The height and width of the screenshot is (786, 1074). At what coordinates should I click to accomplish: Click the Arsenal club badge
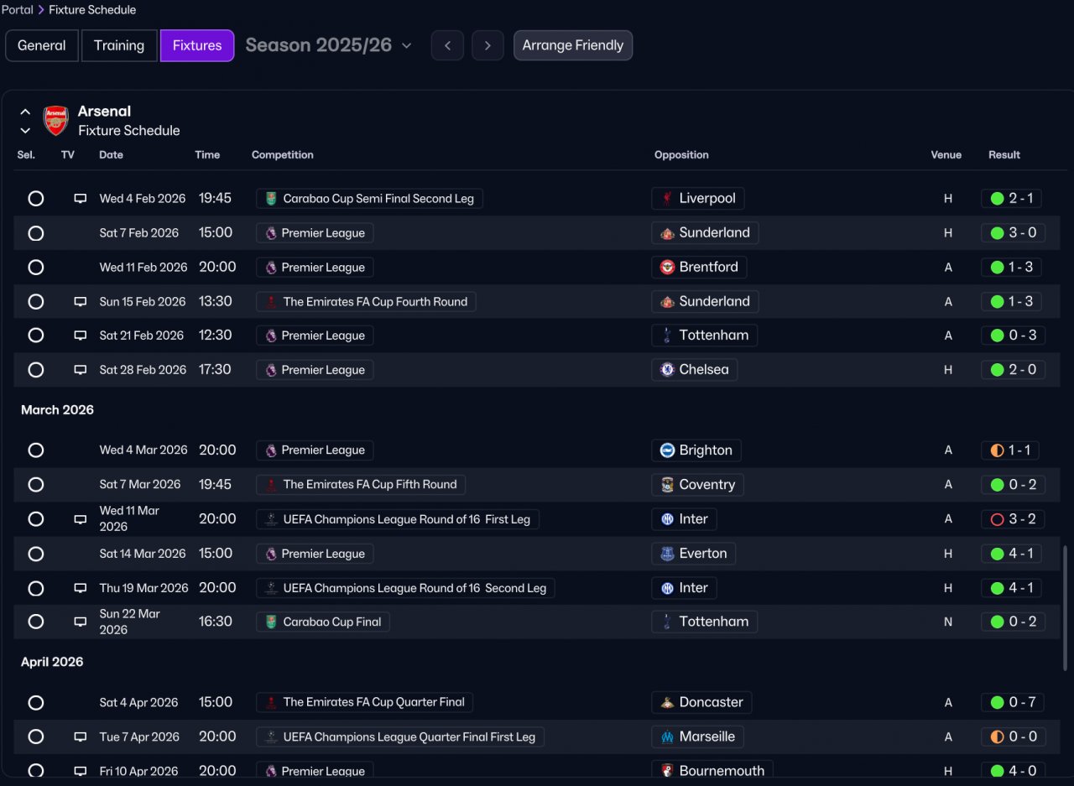point(56,120)
